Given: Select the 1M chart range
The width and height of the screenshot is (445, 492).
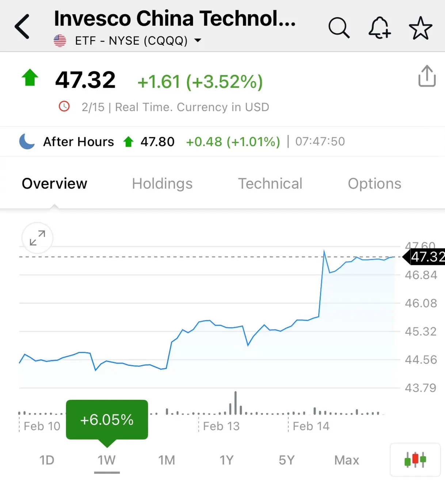Looking at the screenshot, I should (x=167, y=460).
